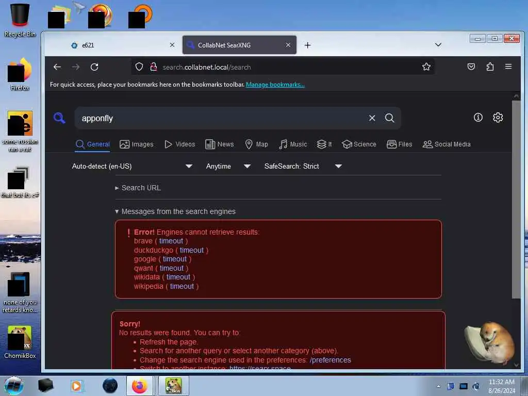528x396 pixels.
Task: Open the preferences gear icon
Action: [x=498, y=117]
